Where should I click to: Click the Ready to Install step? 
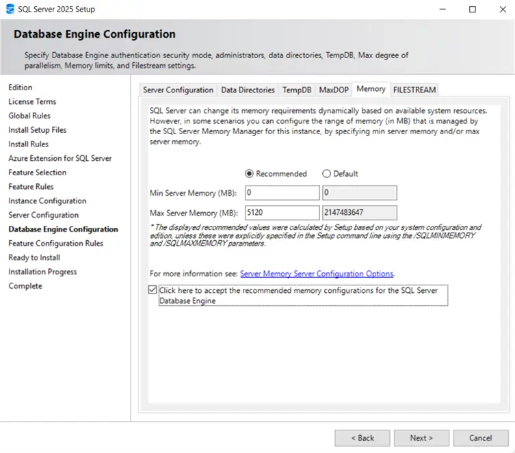pyautogui.click(x=34, y=257)
